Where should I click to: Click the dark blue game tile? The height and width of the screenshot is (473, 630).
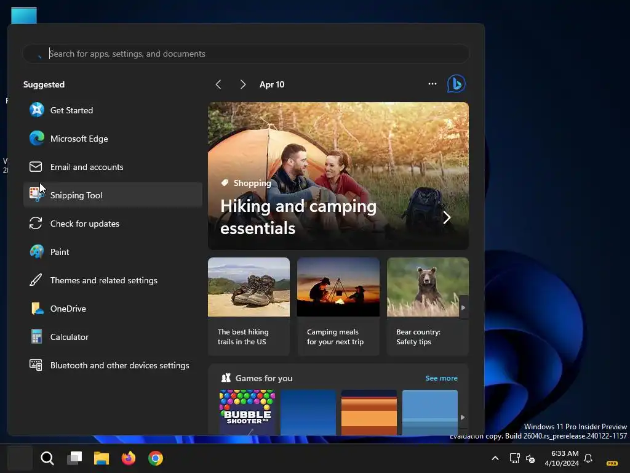coord(308,412)
